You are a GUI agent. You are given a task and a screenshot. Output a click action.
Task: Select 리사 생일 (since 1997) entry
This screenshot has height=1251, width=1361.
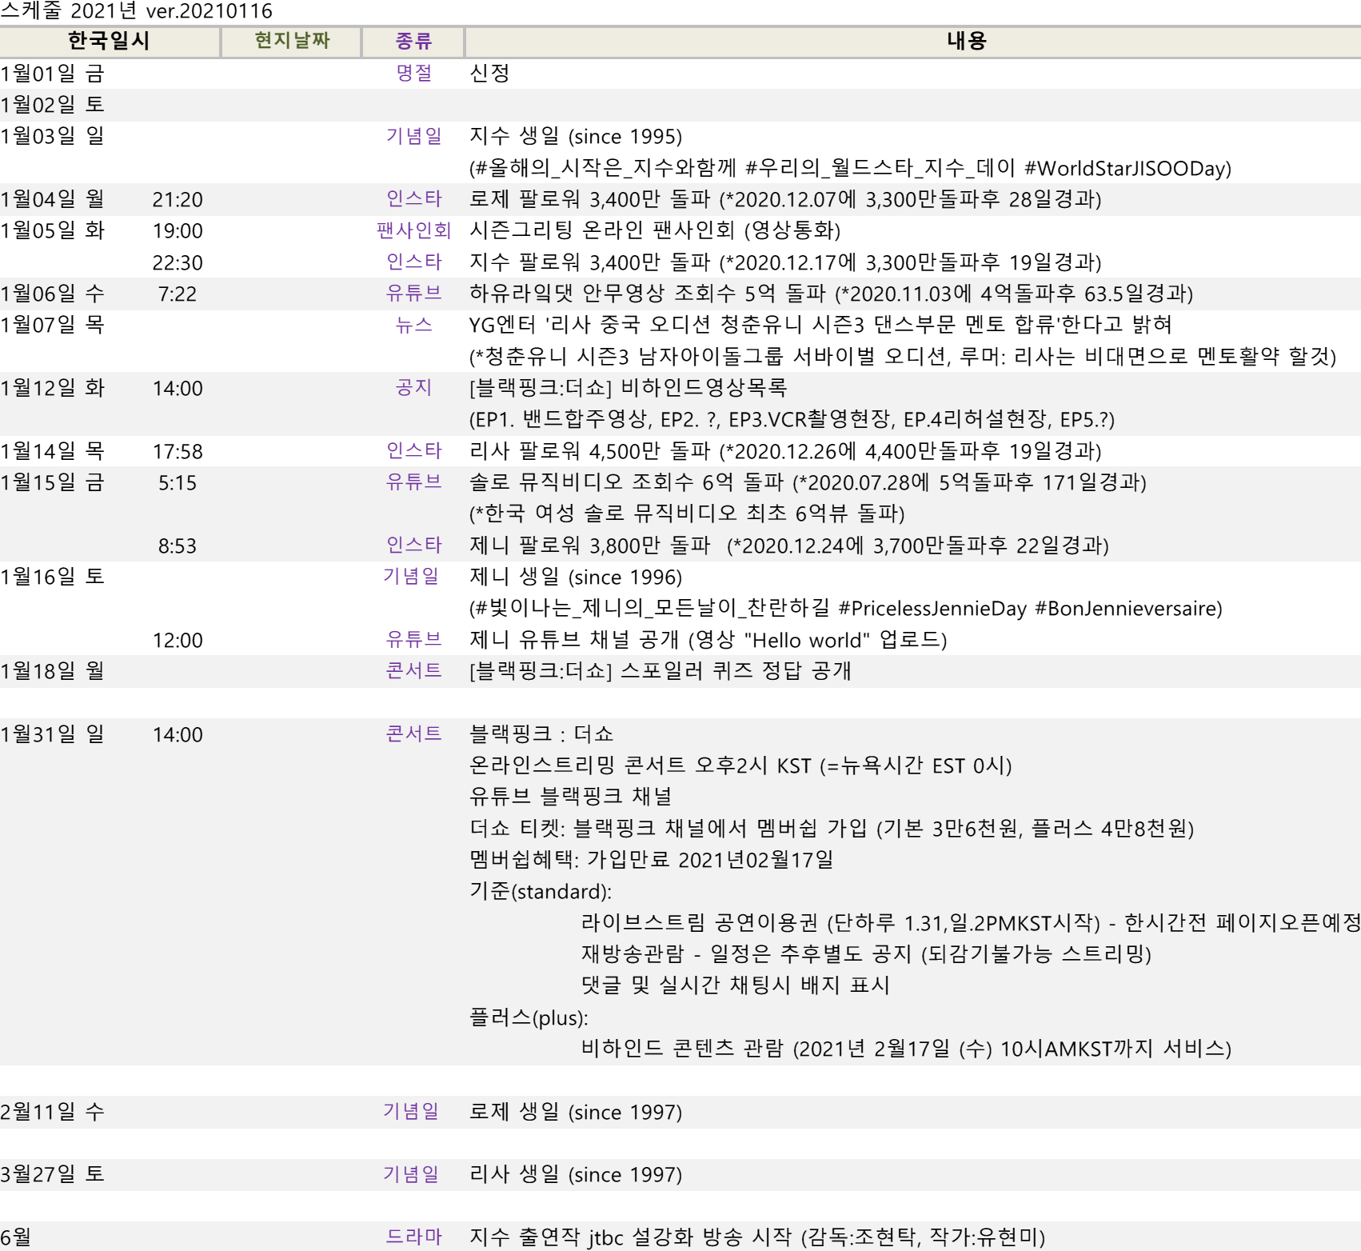(576, 1174)
